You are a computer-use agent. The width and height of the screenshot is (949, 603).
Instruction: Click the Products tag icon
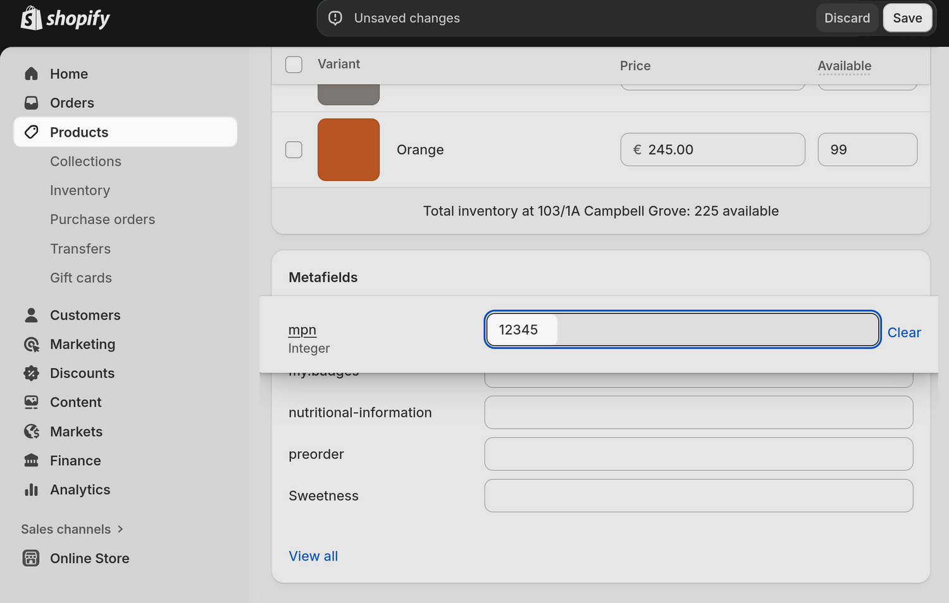click(32, 132)
